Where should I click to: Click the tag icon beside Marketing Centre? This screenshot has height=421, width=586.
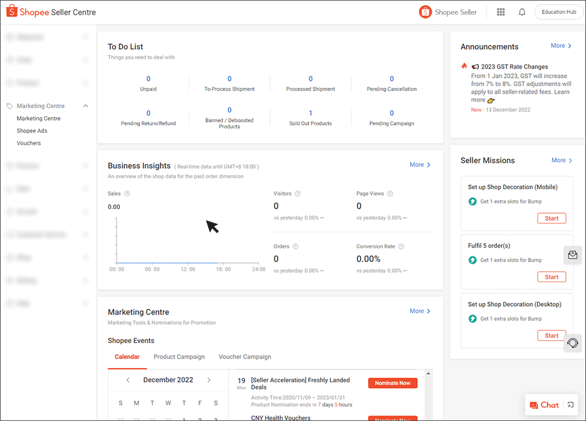(x=8, y=105)
